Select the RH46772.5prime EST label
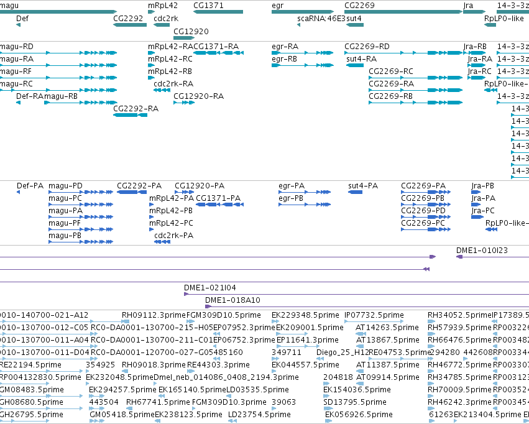 [x=459, y=365]
